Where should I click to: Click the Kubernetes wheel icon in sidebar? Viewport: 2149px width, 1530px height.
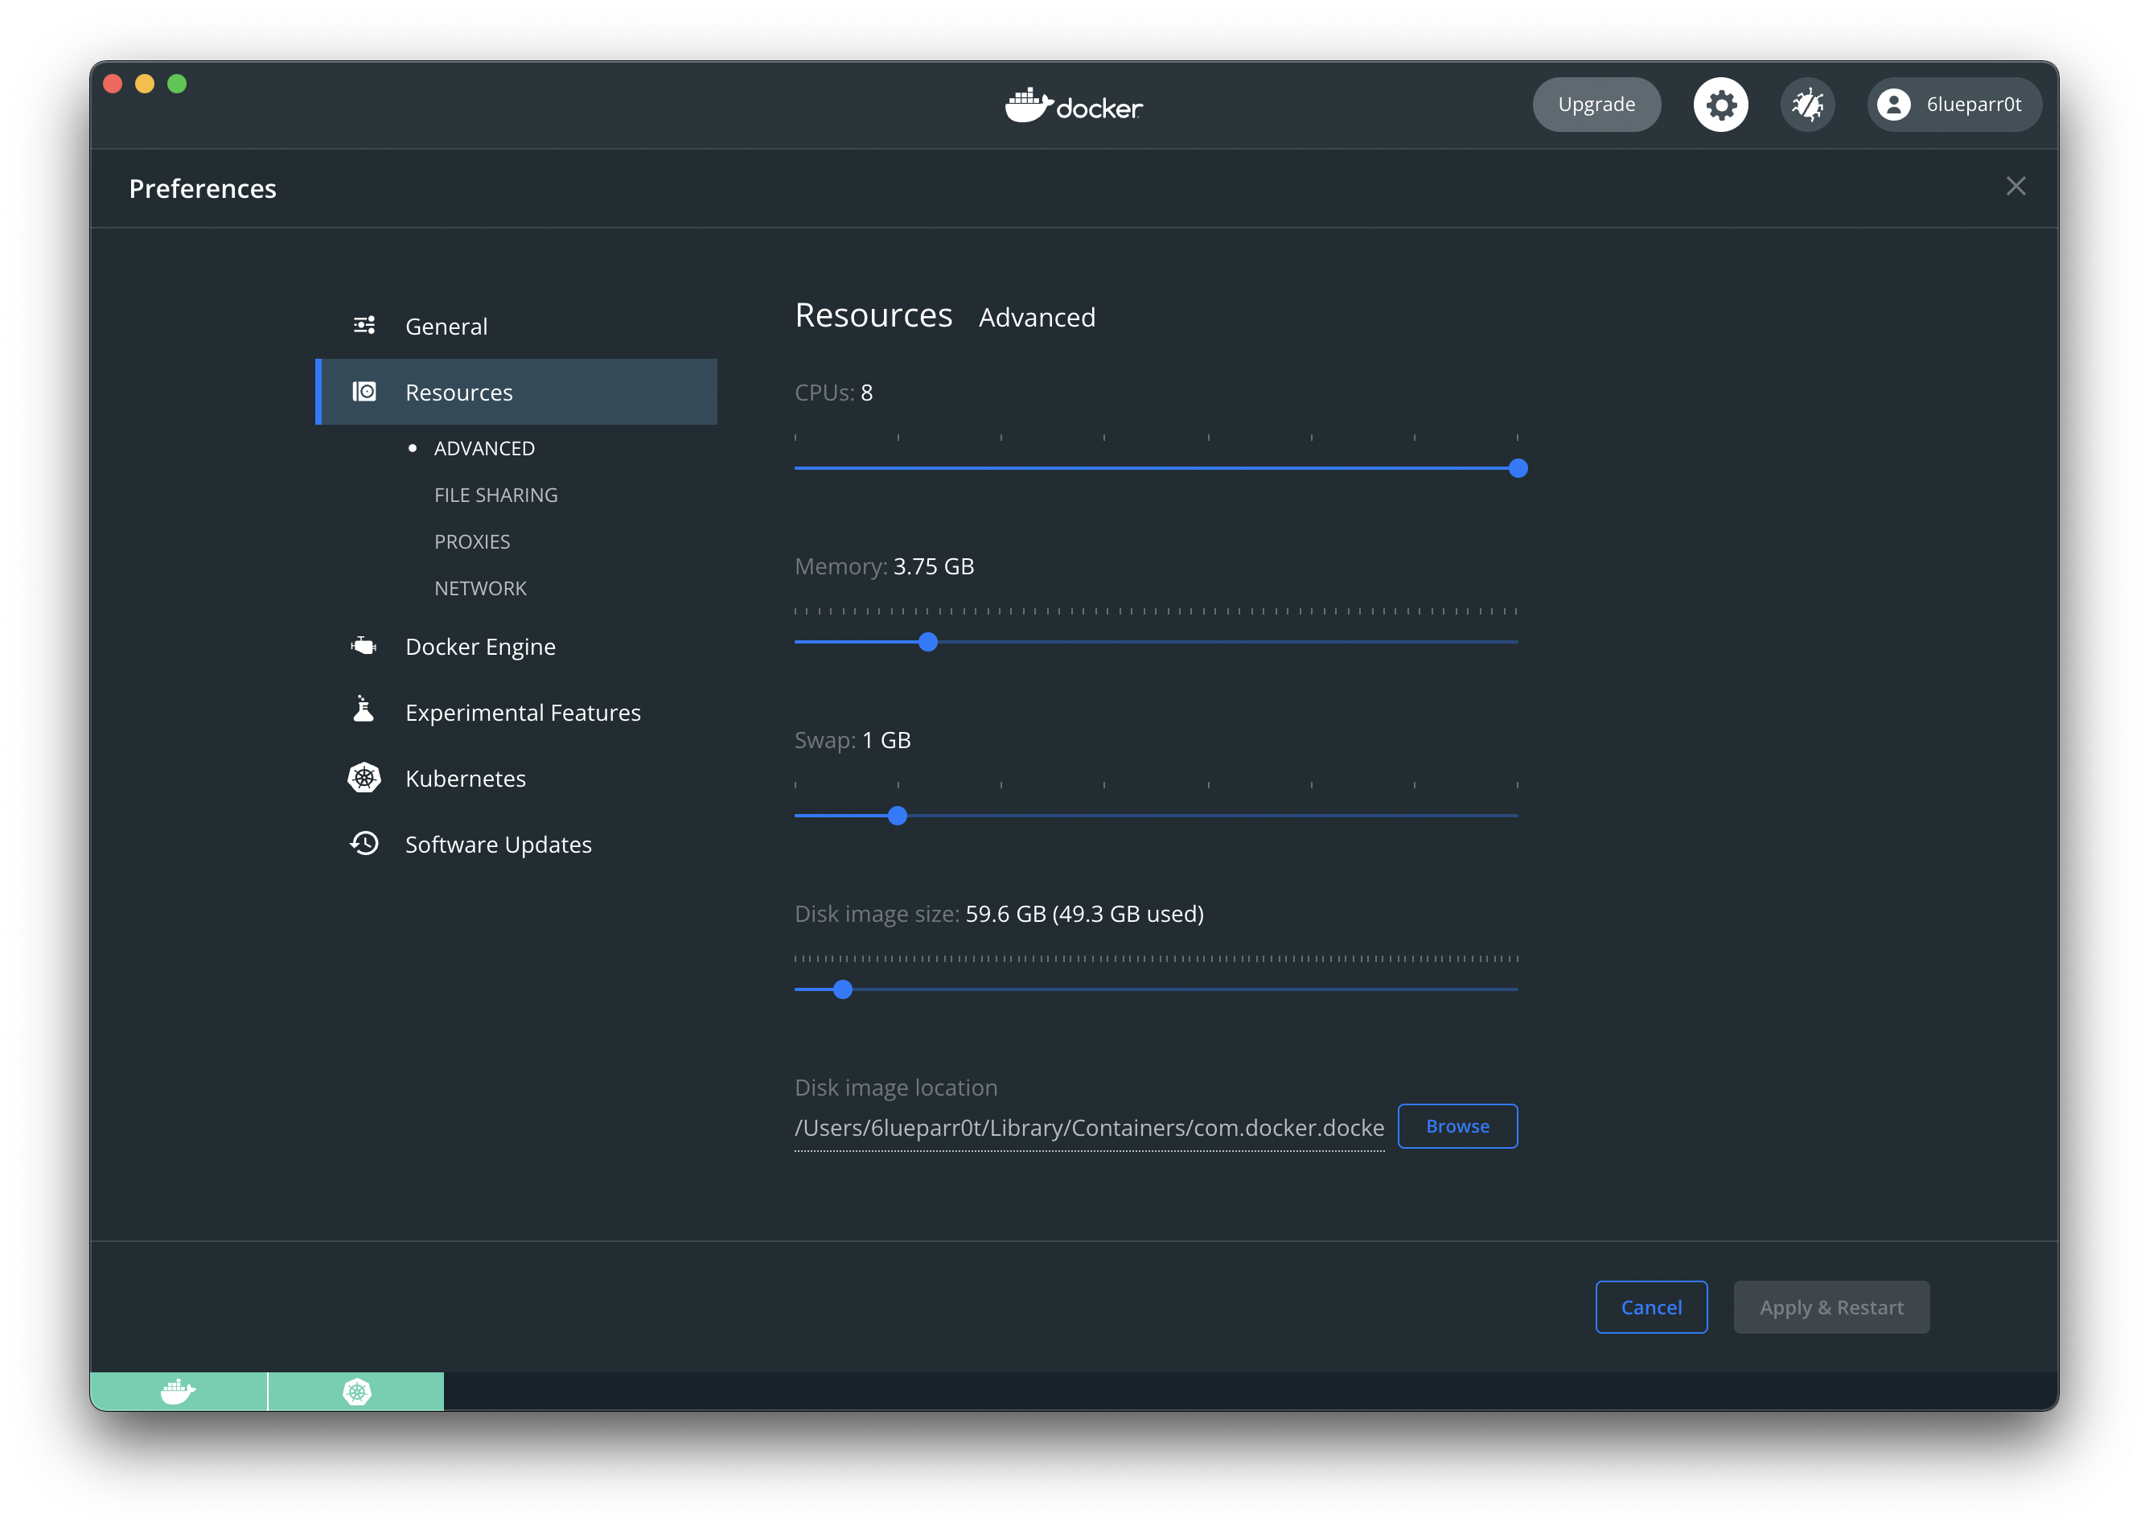364,777
